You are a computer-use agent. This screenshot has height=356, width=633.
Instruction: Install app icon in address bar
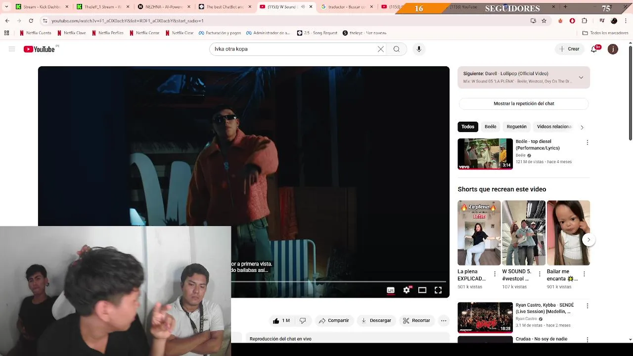(x=533, y=21)
